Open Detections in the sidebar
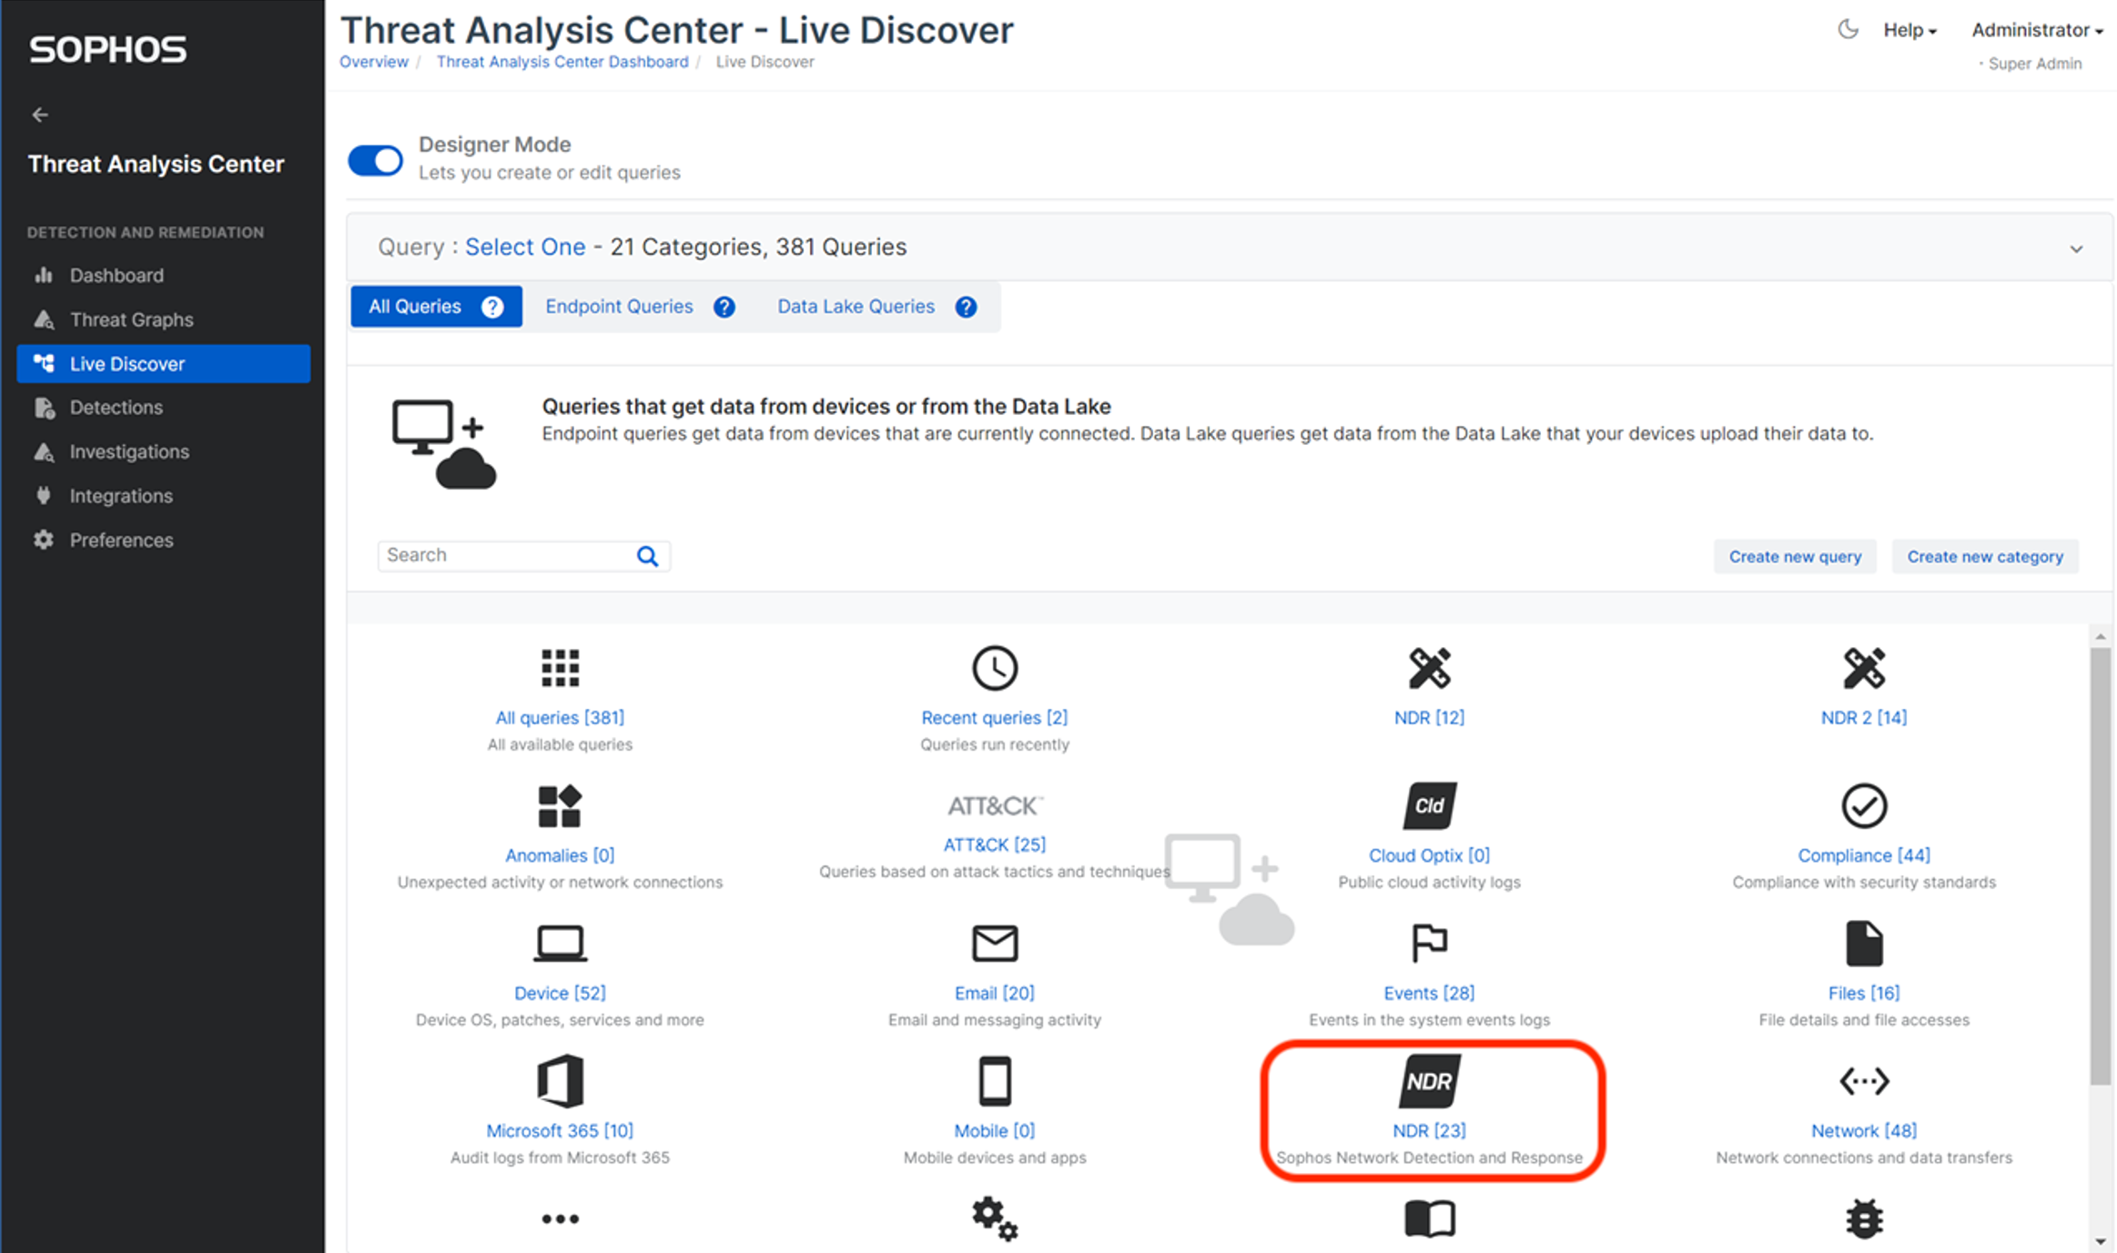Screen dimensions: 2117x1253 (116, 408)
